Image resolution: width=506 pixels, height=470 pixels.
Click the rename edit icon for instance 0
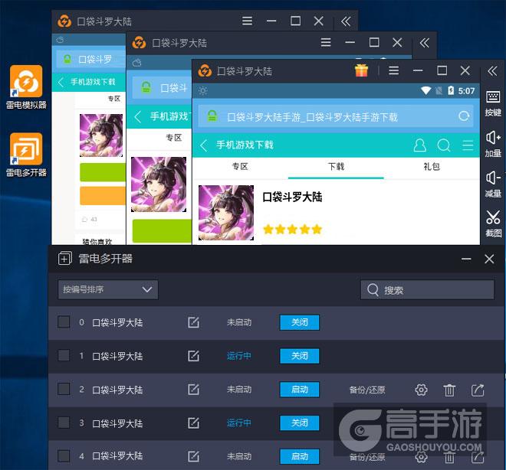tap(193, 322)
